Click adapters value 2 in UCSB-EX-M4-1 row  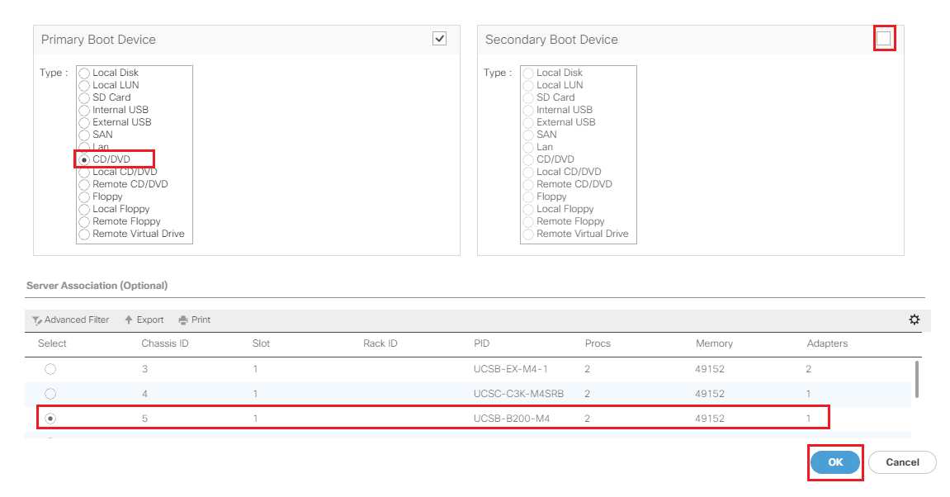pos(808,369)
